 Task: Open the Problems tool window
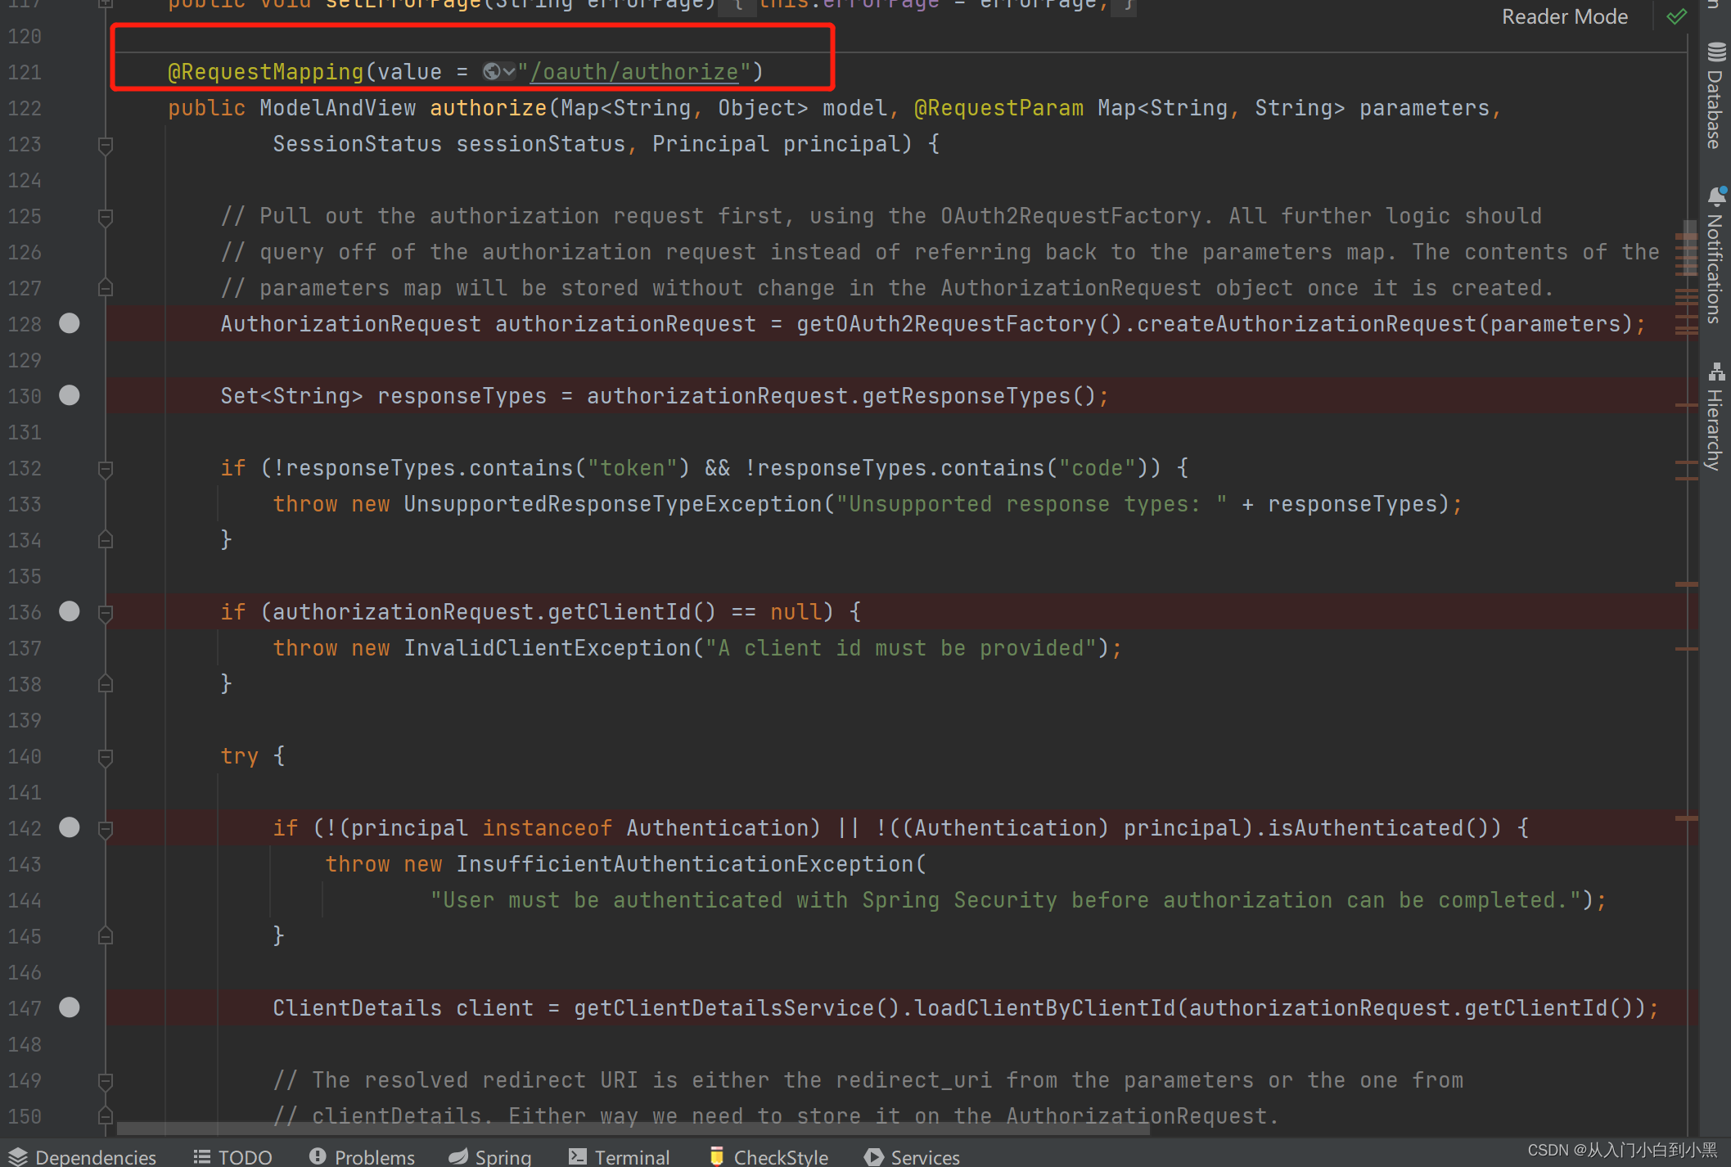pos(362,1156)
